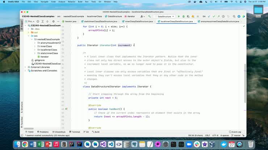The height and width of the screenshot is (150, 268).
Task: Open the Terminal tool window
Action: [75, 132]
